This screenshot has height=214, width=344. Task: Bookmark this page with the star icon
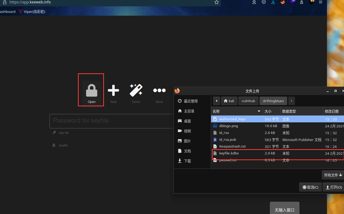click(x=217, y=2)
